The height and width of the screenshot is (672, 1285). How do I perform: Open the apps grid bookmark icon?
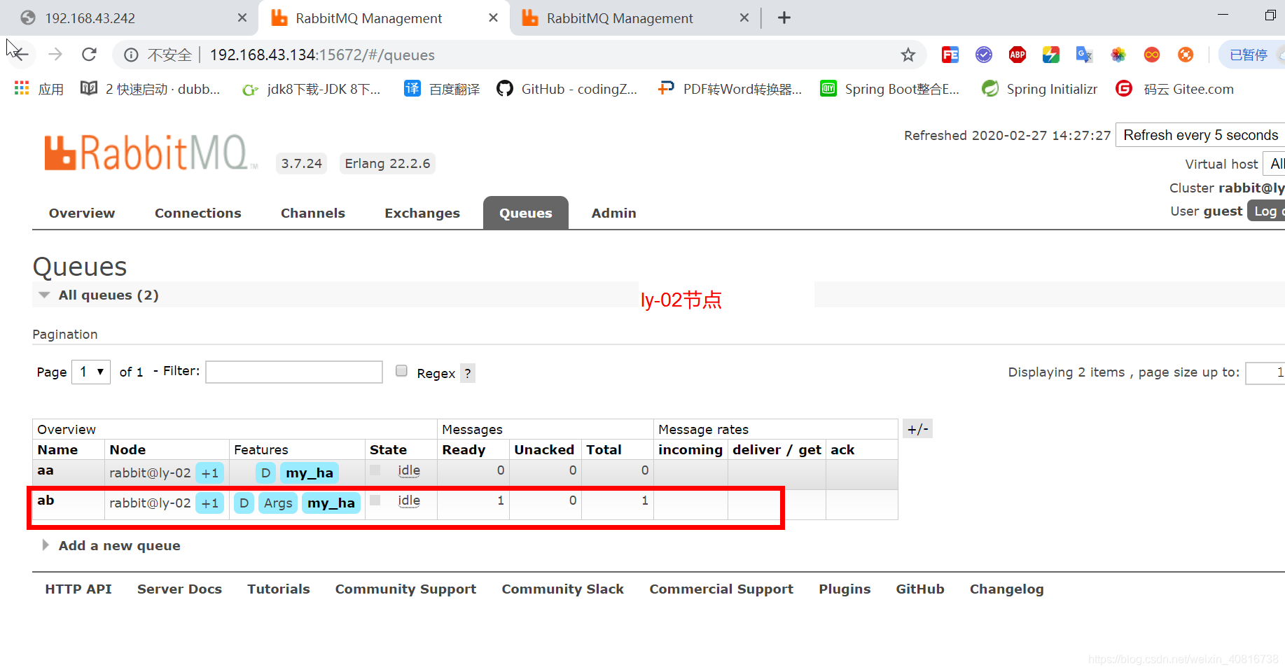22,88
